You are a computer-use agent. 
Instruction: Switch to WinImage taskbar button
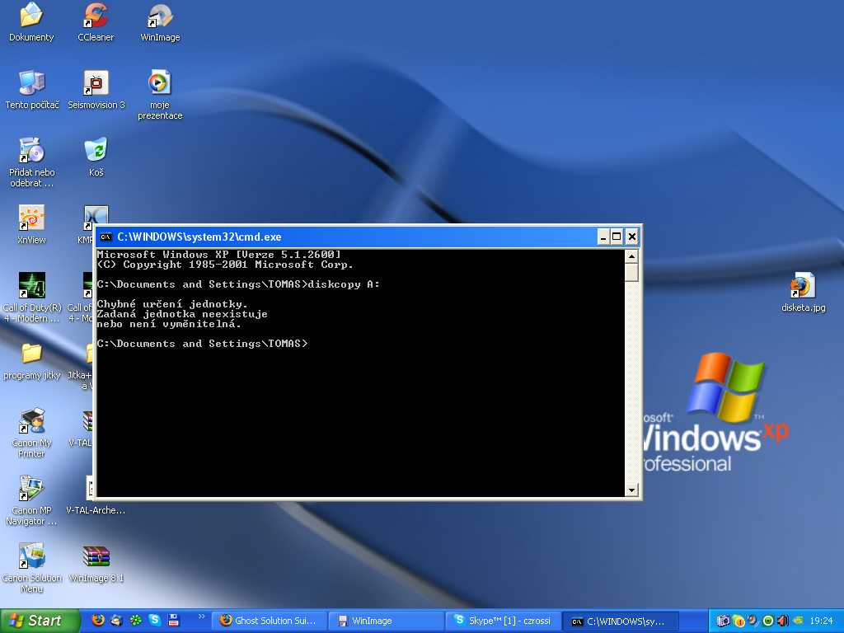click(385, 621)
